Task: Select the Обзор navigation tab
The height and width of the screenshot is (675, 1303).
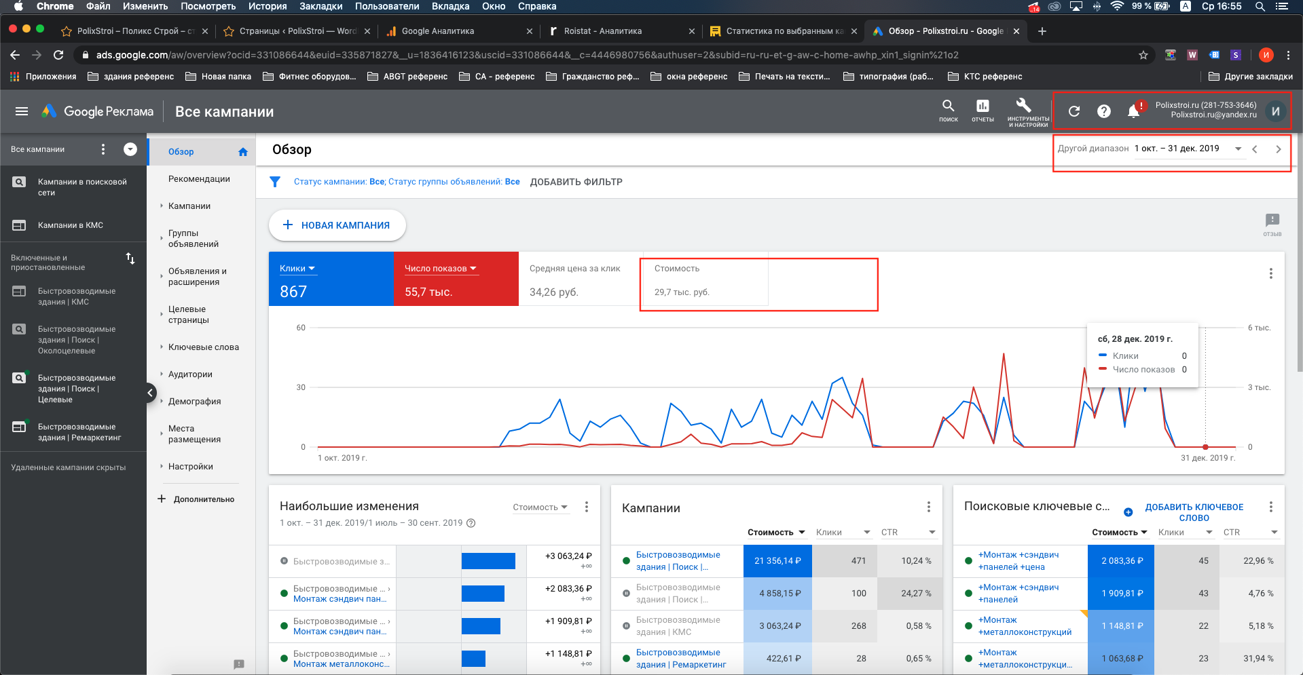Action: [201, 152]
